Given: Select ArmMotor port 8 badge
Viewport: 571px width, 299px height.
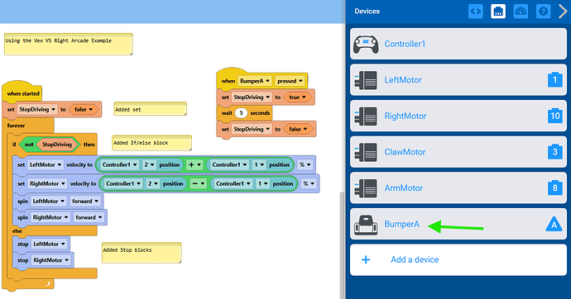Looking at the screenshot, I should 555,187.
